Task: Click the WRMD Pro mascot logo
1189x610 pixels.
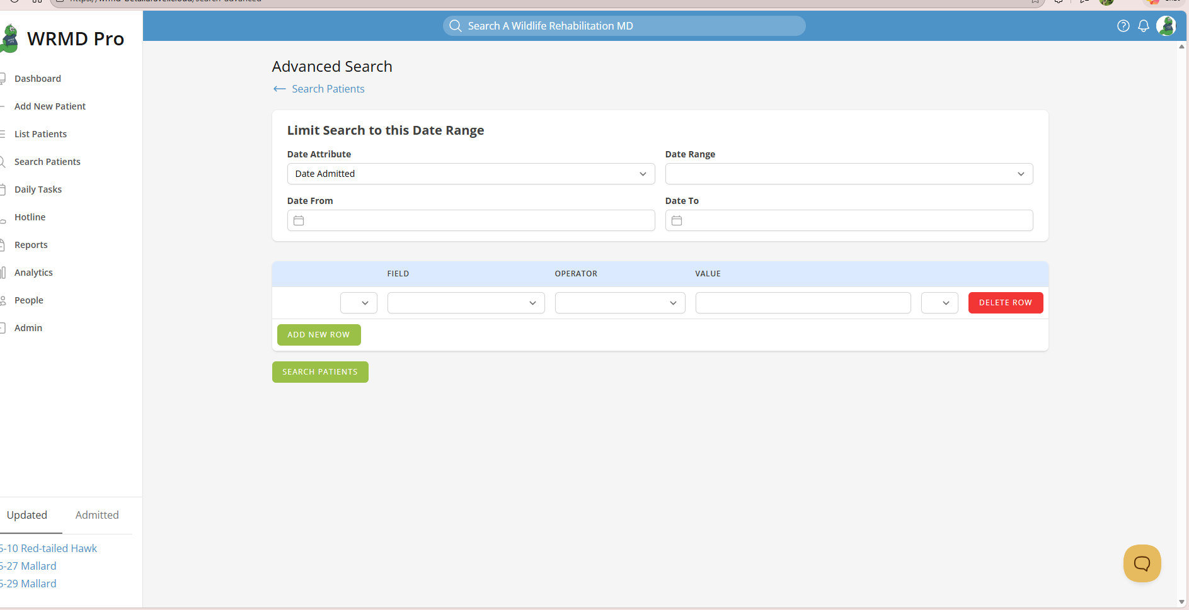Action: [x=9, y=38]
